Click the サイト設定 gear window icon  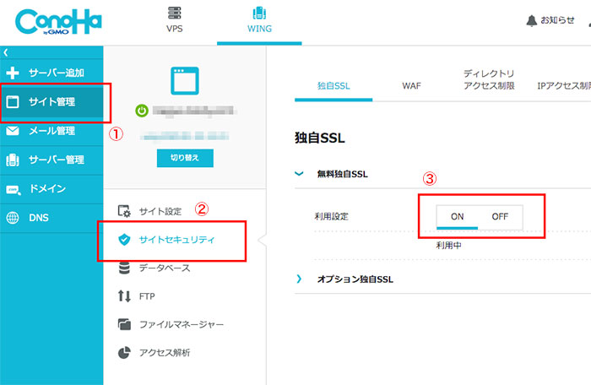pos(124,211)
